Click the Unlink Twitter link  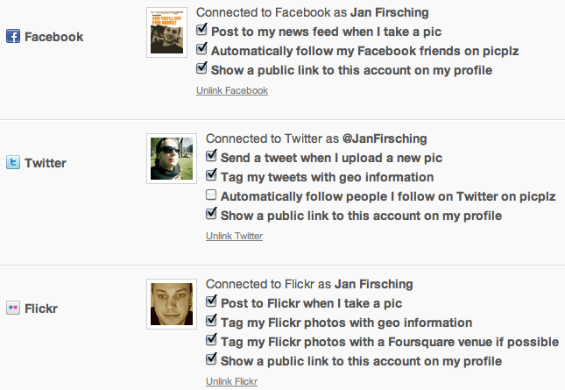[x=234, y=236]
